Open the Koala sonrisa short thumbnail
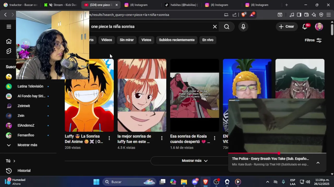This screenshot has height=187, width=334. pos(194,95)
